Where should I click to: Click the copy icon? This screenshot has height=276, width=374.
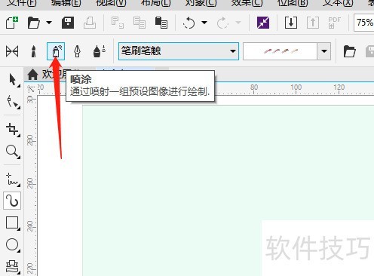139,23
